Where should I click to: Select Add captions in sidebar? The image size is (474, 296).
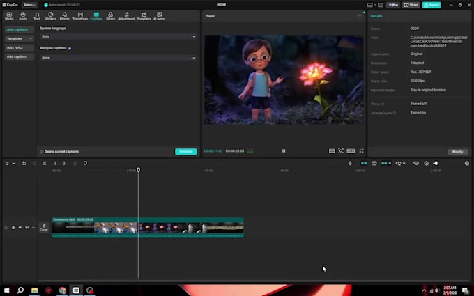[x=19, y=57]
